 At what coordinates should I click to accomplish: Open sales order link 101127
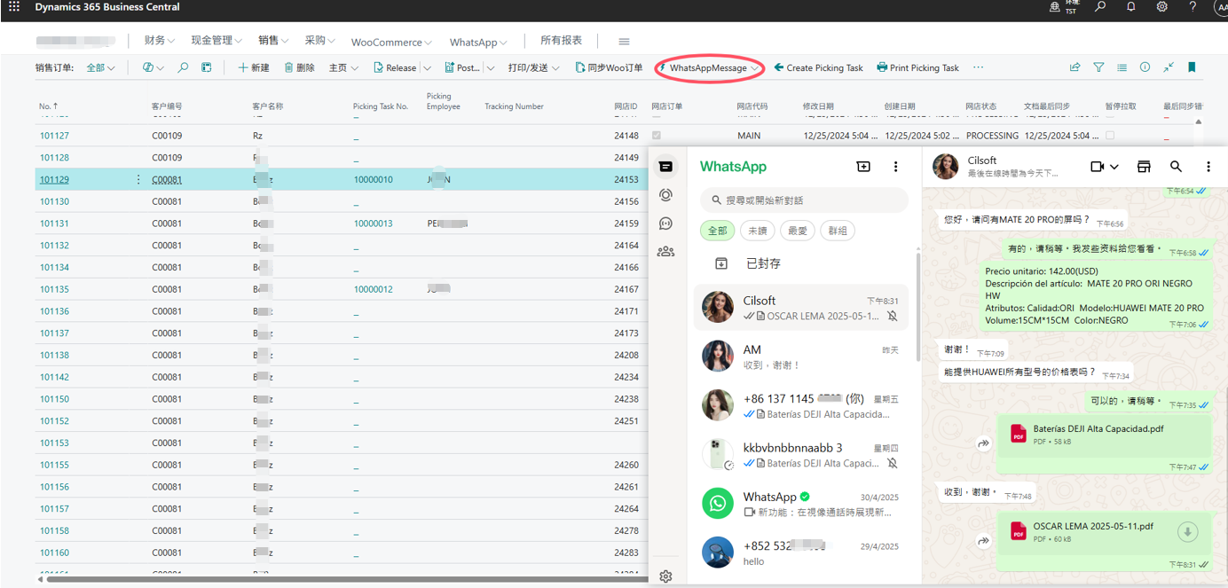54,136
